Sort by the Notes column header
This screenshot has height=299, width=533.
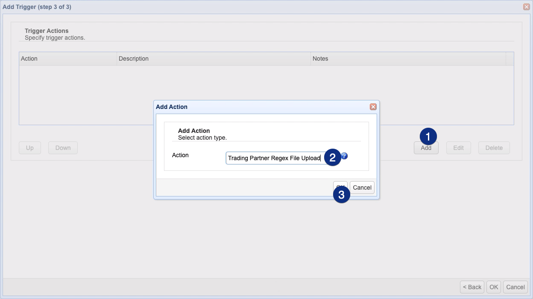[x=320, y=59]
